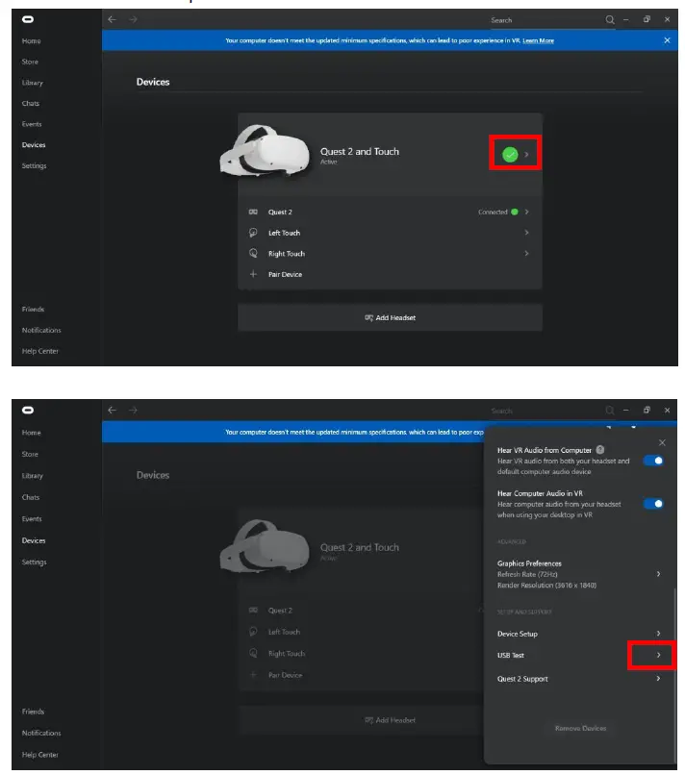Select Devices in the upper screenshot sidebar
The image size is (685, 775).
click(x=34, y=145)
